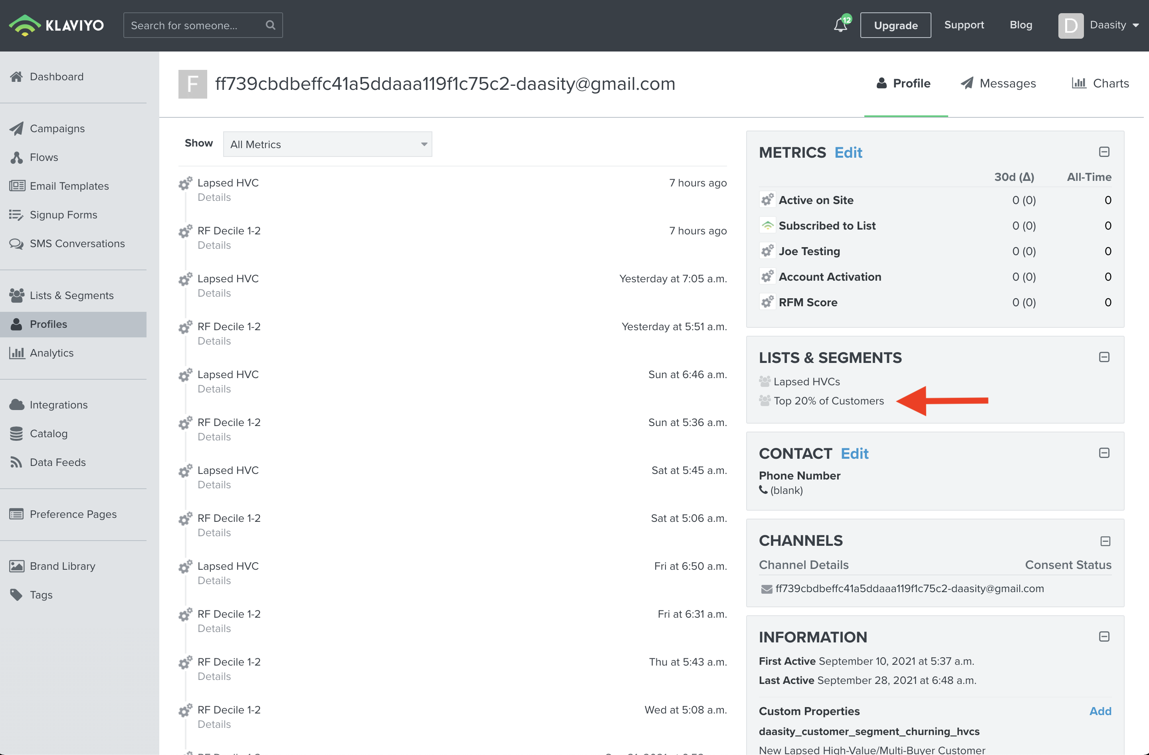
Task: Click Edit next to Metrics
Action: (848, 153)
